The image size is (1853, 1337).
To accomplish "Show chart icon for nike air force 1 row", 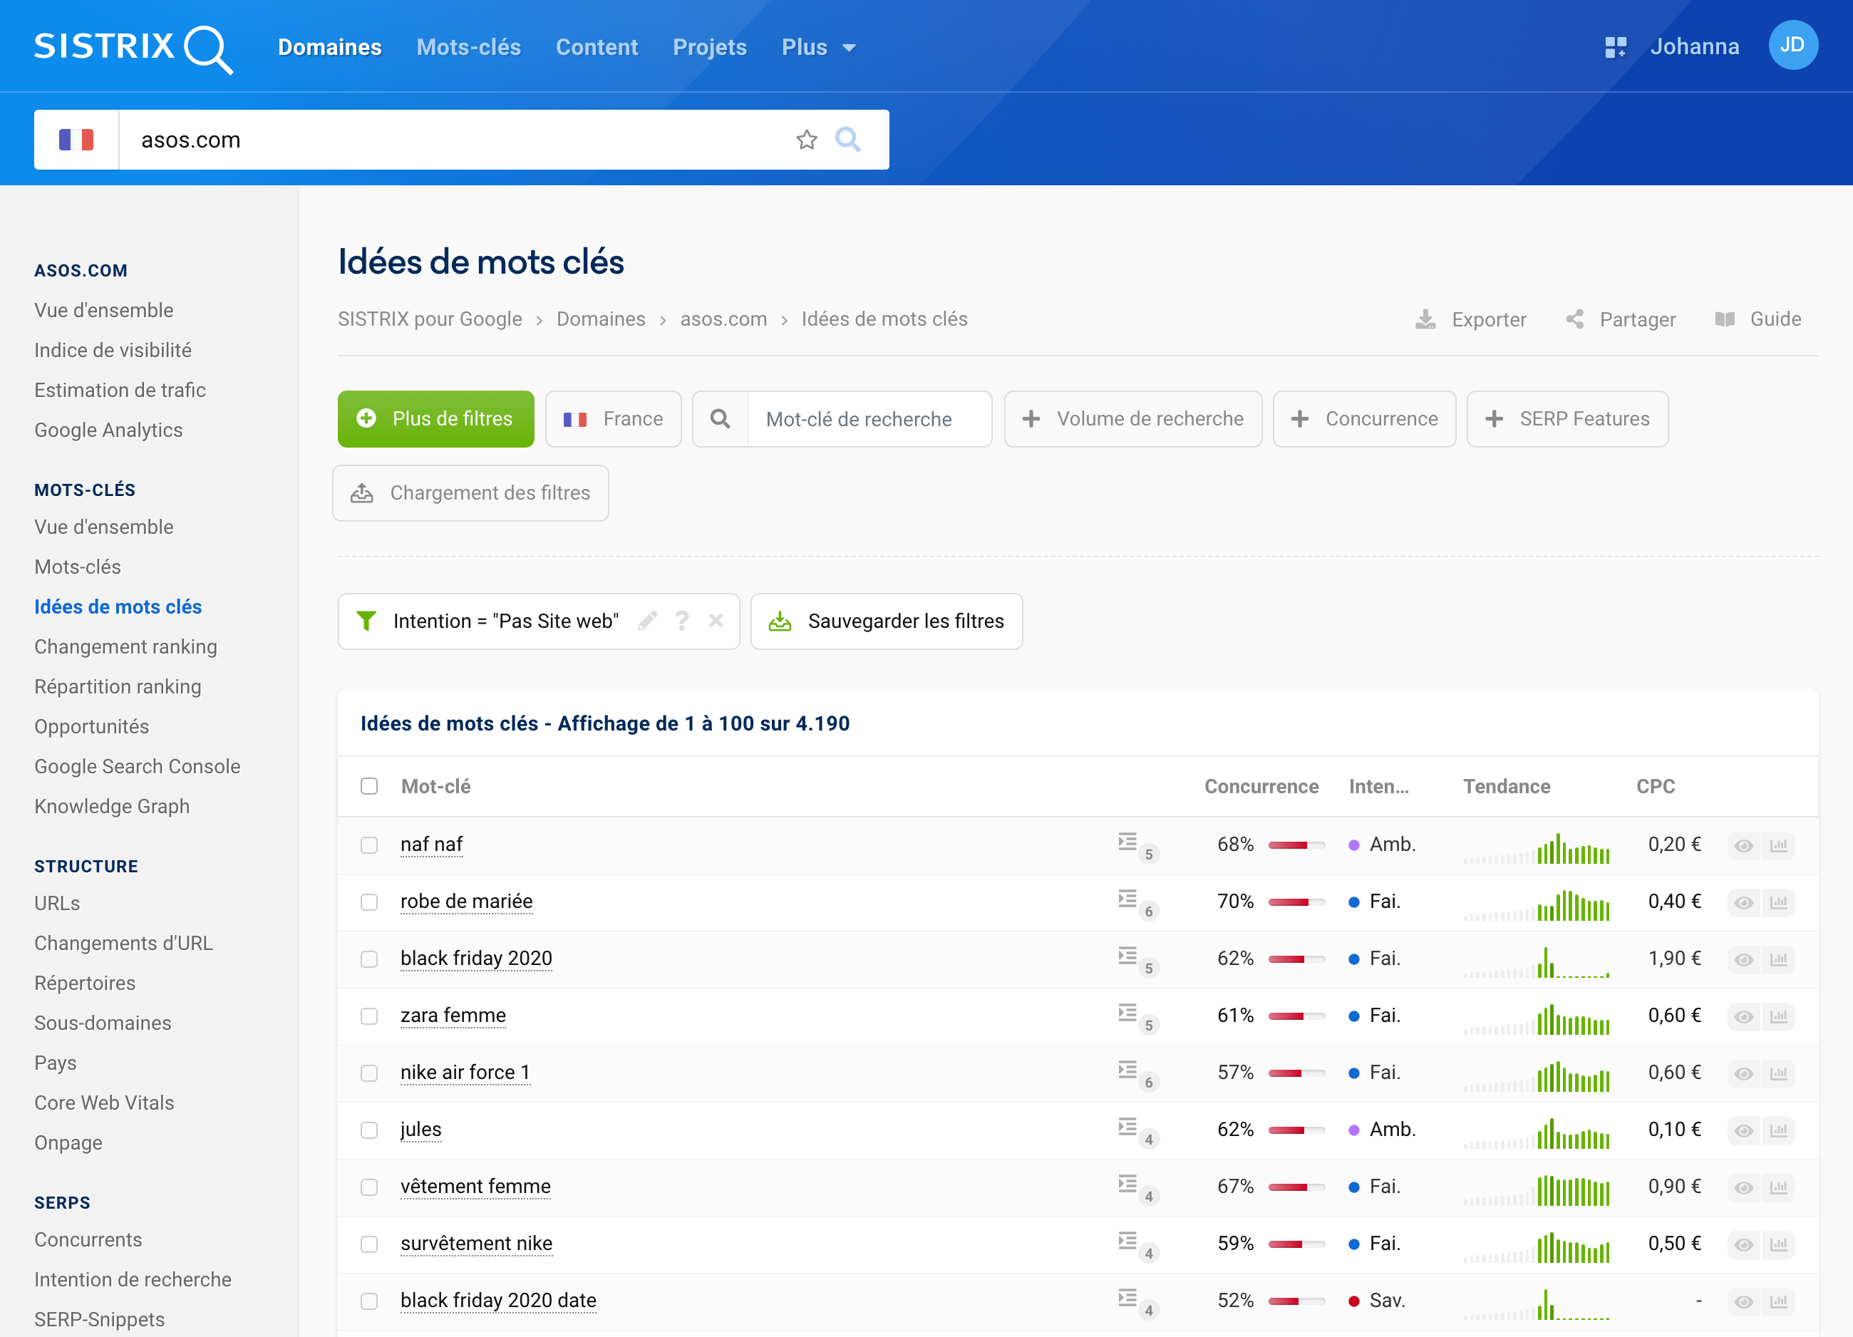I will click(x=1778, y=1073).
